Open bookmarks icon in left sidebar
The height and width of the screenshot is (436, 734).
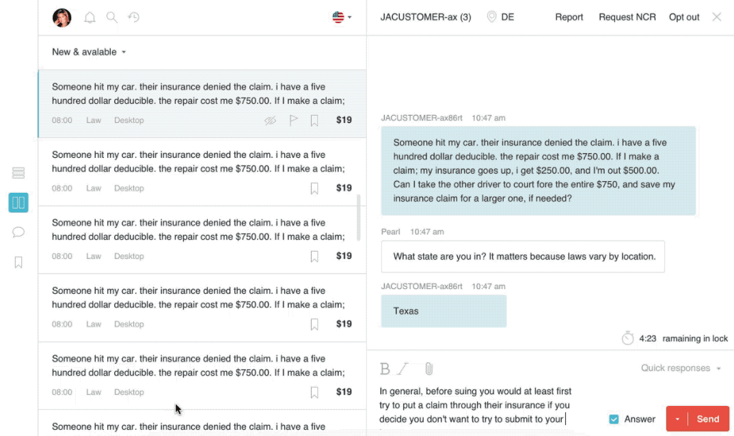click(18, 262)
